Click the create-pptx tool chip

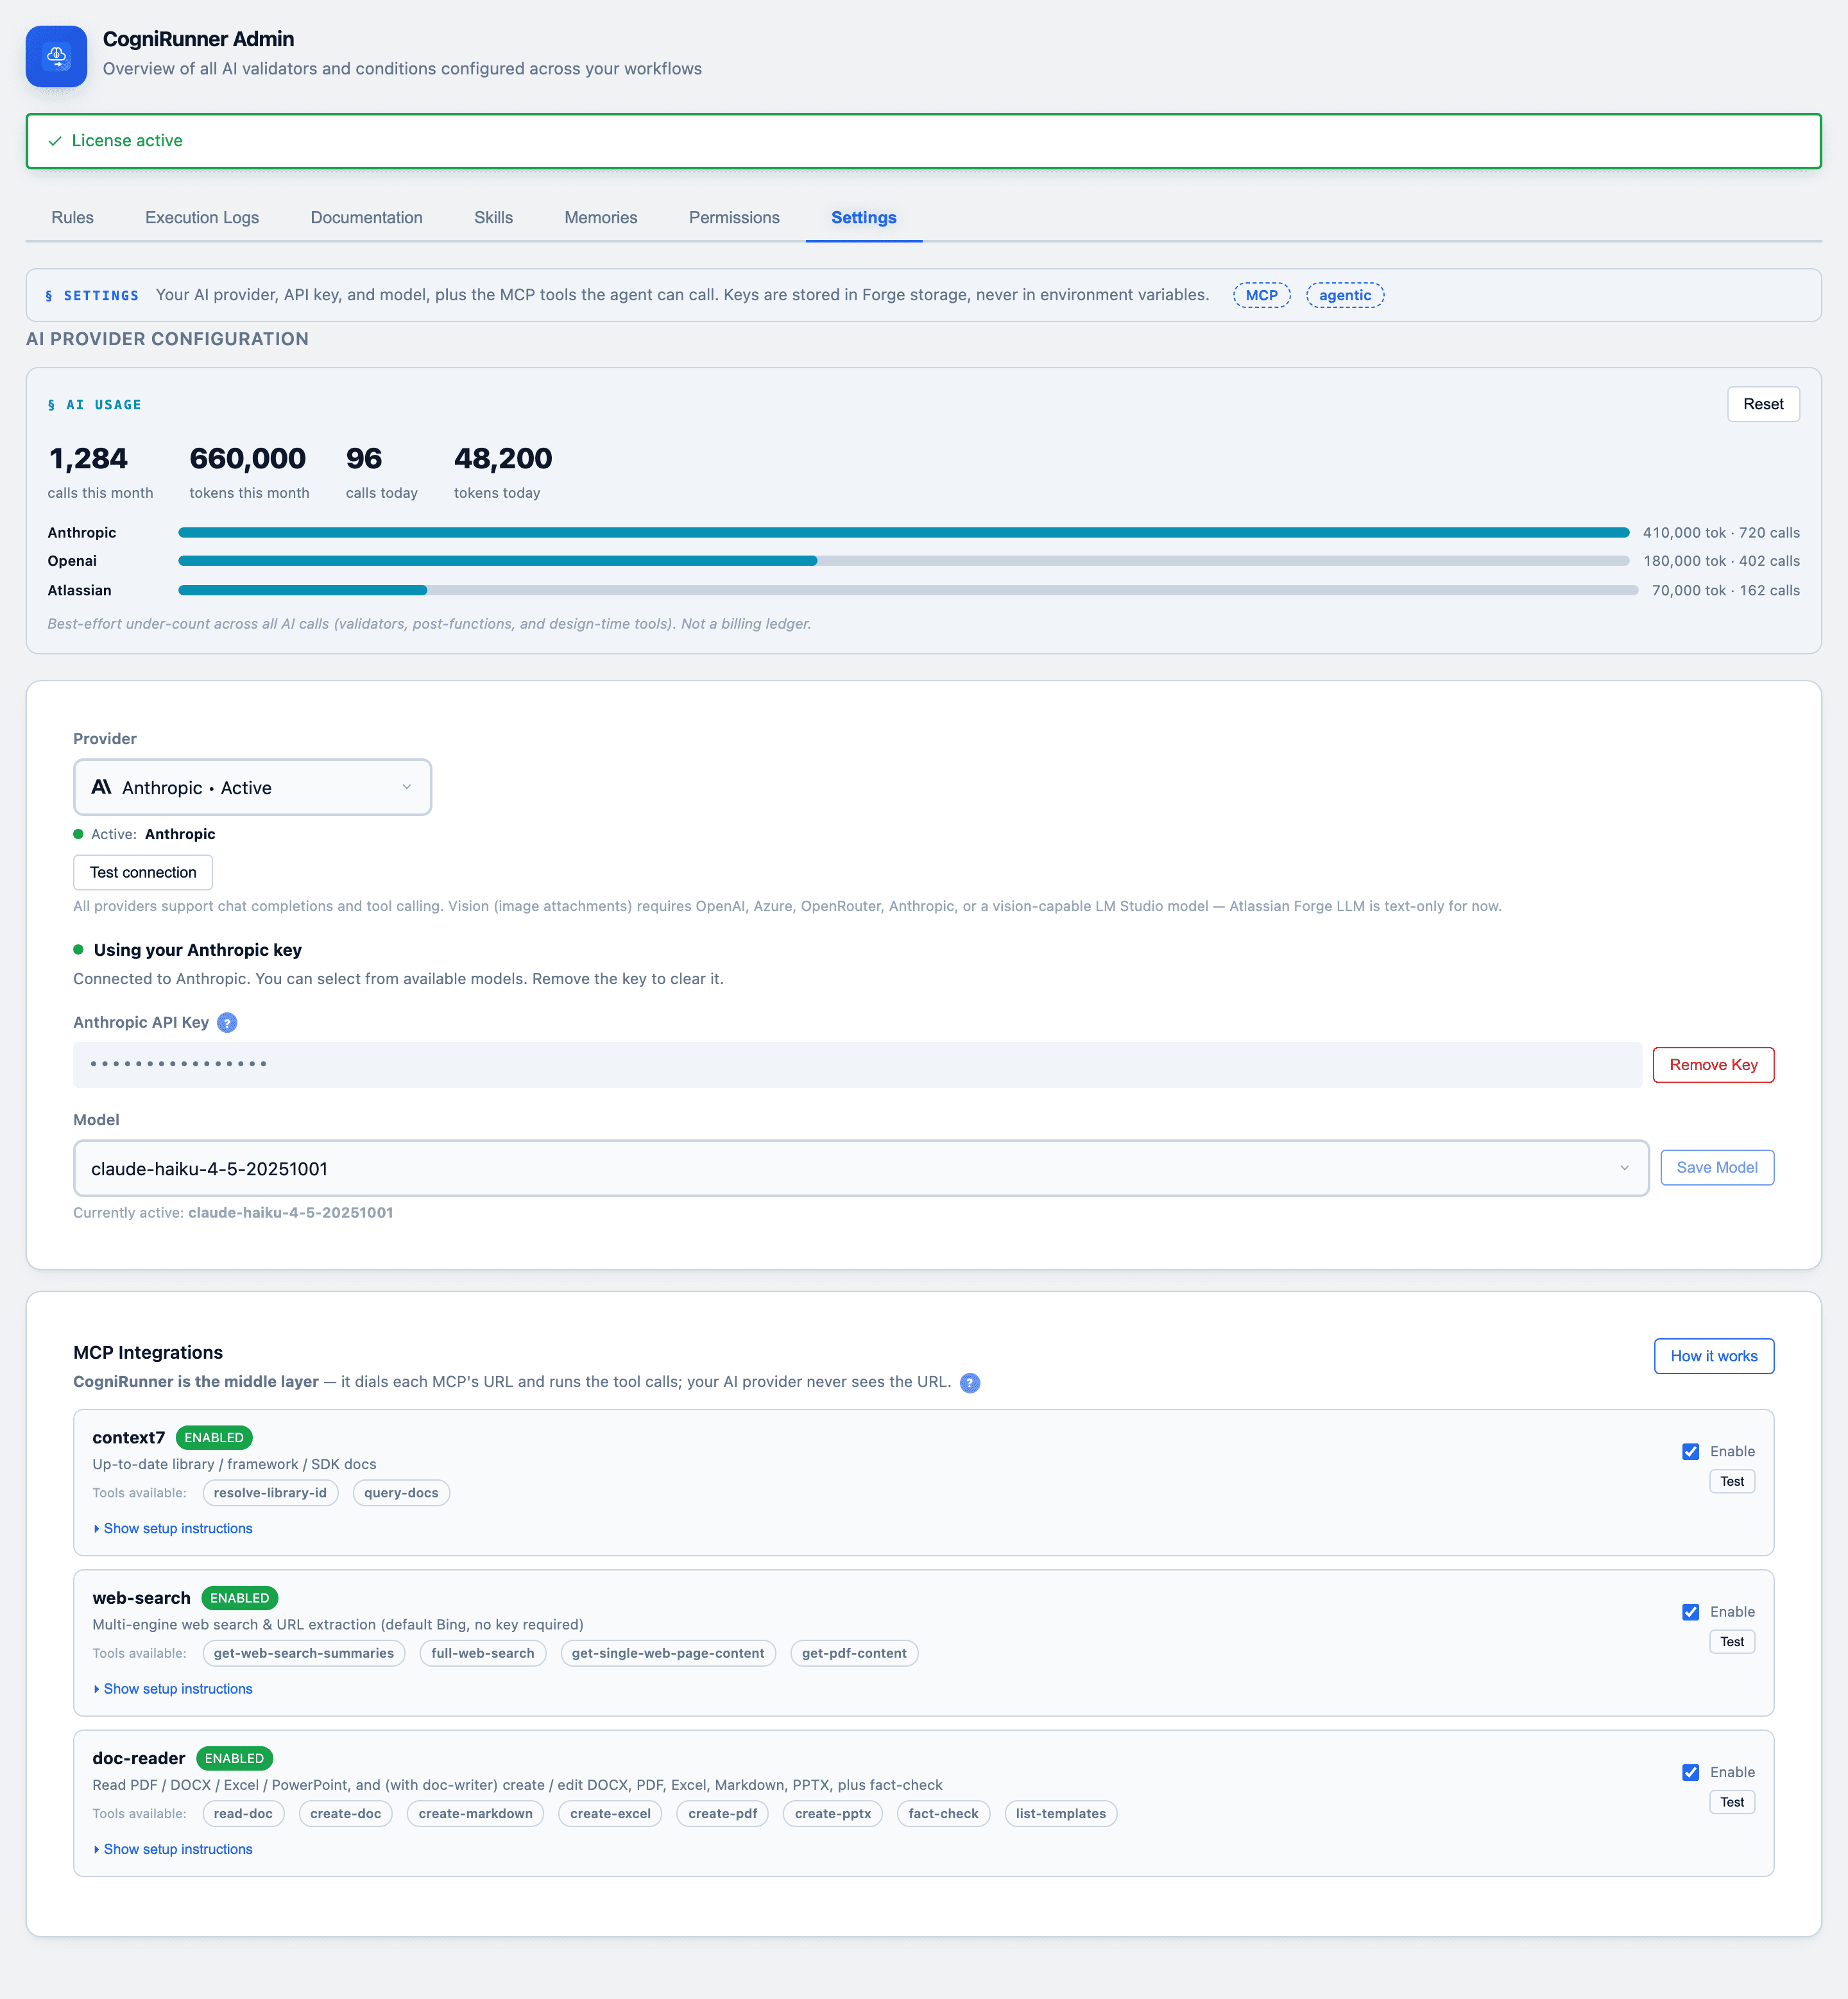click(x=832, y=1813)
